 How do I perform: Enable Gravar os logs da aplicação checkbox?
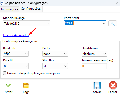(x=5, y=73)
